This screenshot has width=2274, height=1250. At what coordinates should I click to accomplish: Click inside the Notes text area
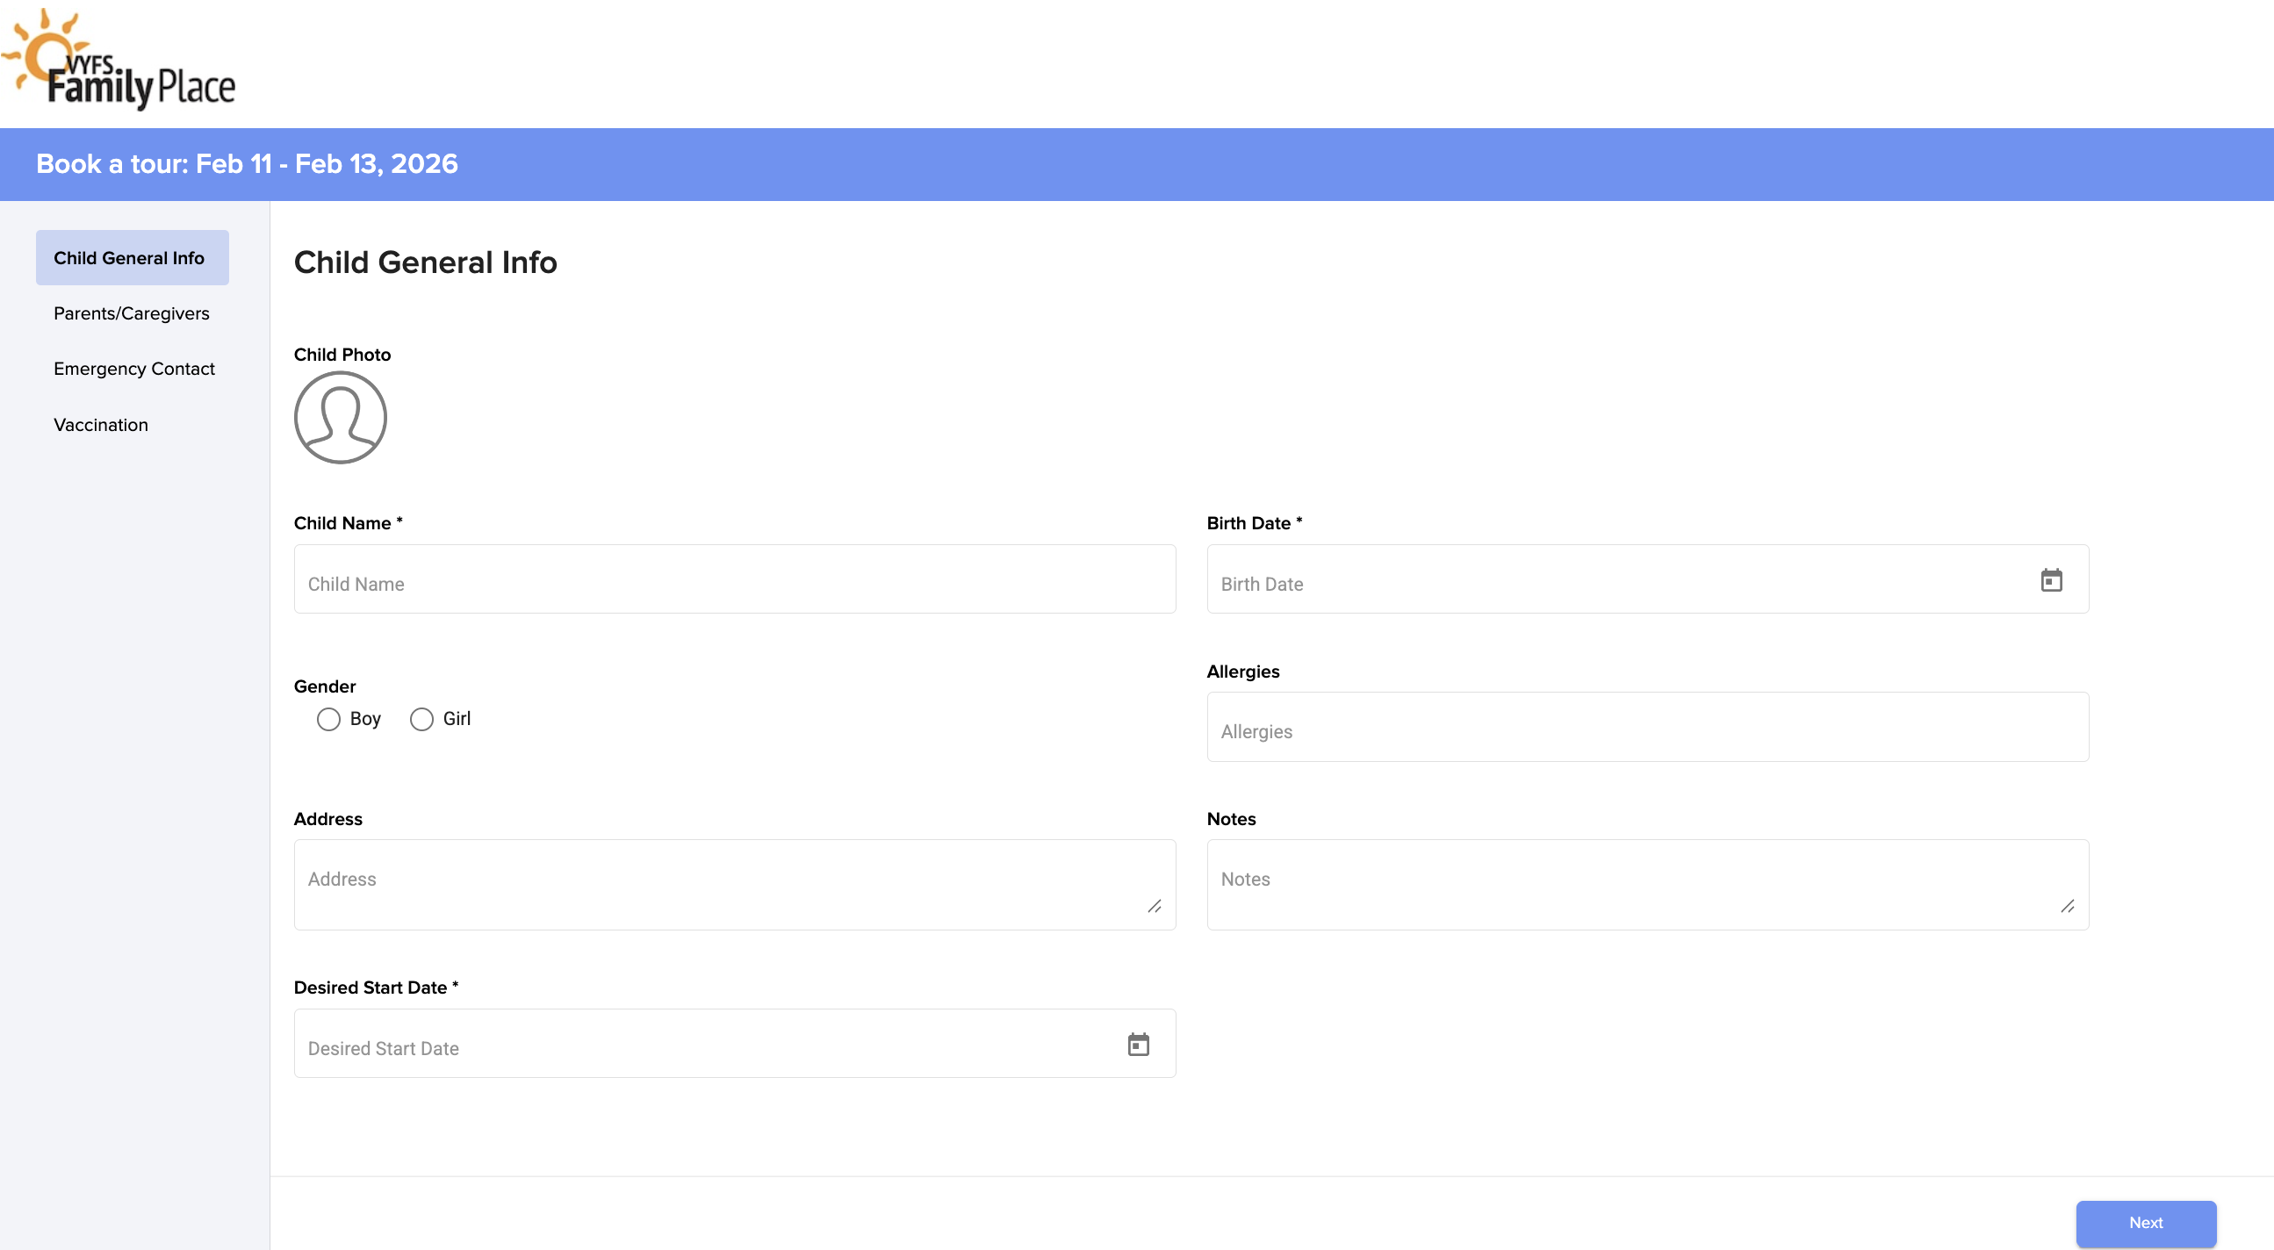click(1633, 884)
